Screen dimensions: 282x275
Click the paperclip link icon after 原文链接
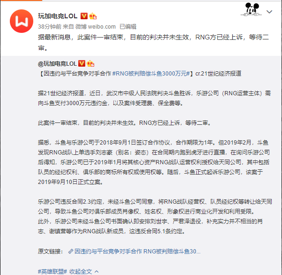pos(71,251)
